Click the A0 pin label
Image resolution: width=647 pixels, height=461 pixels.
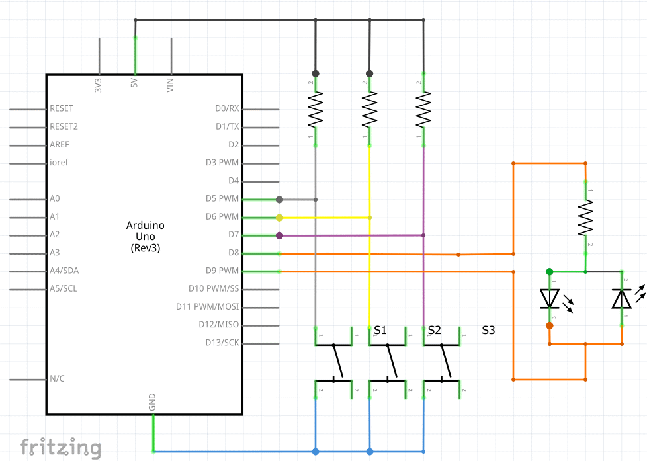[54, 198]
